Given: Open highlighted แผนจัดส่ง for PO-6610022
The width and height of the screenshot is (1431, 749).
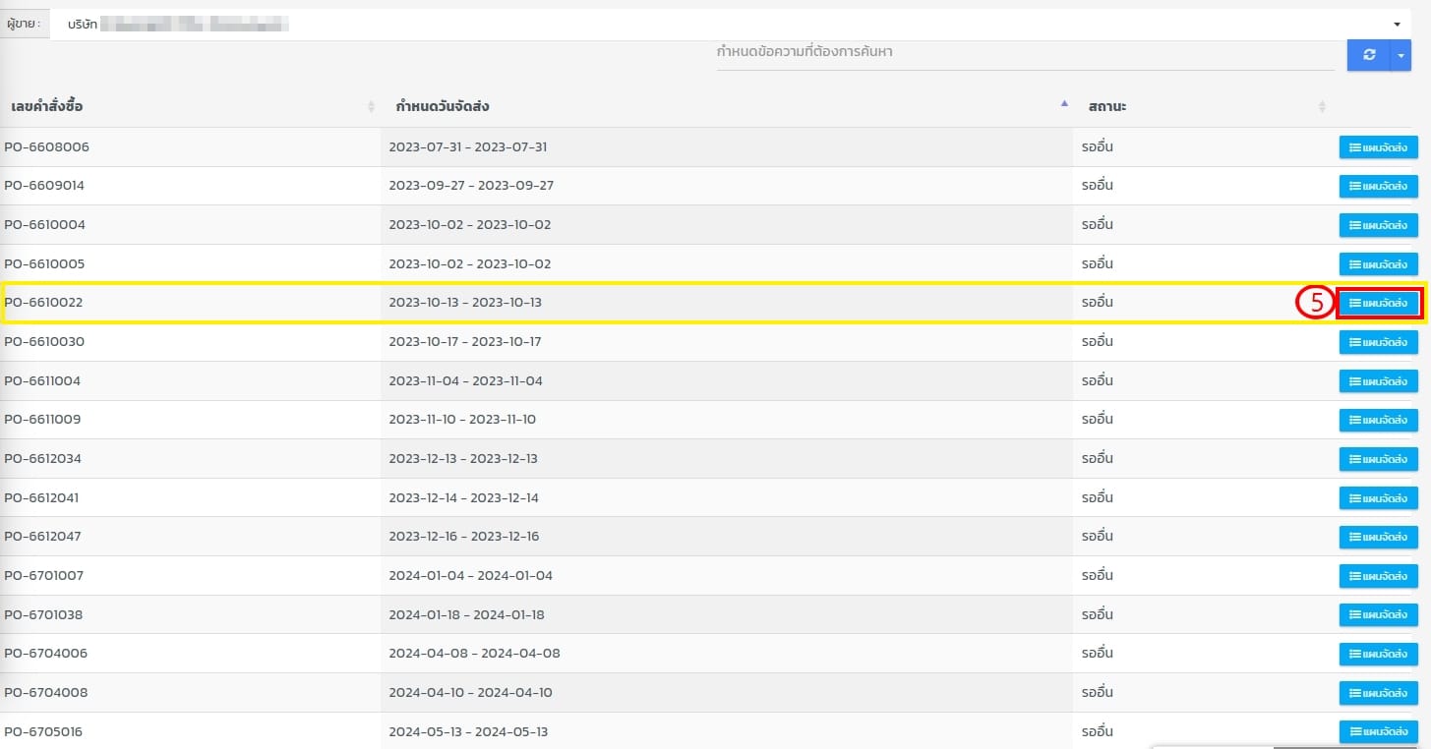Looking at the screenshot, I should (x=1378, y=303).
